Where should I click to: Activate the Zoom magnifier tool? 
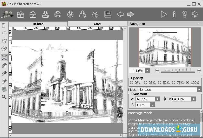4,97
